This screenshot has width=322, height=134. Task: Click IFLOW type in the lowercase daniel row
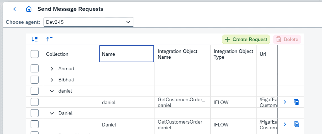coord(221,102)
